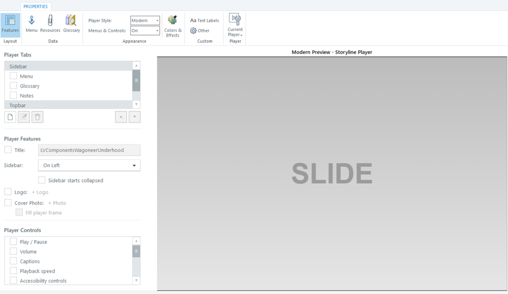Move player tab up
This screenshot has width=508, height=294.
121,117
